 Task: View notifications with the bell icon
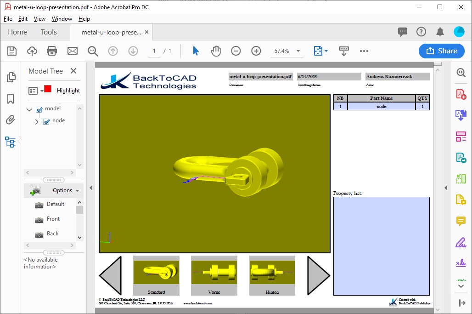point(440,32)
